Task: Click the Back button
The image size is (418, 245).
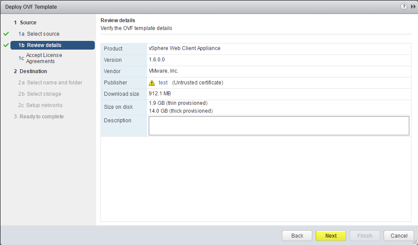Action: tap(297, 236)
